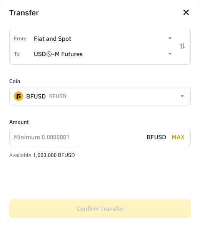Select the USDⓈ-M Futures destination account
Viewport: 200px width, 227px height.
click(x=58, y=54)
